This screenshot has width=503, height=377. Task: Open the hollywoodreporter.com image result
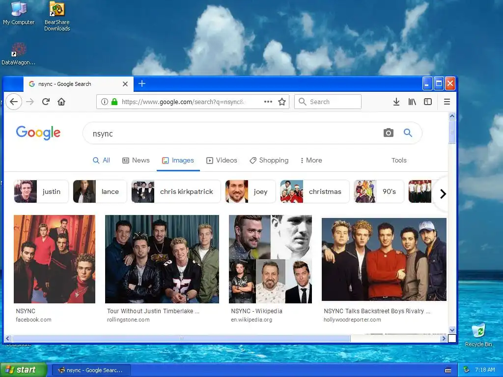click(384, 259)
